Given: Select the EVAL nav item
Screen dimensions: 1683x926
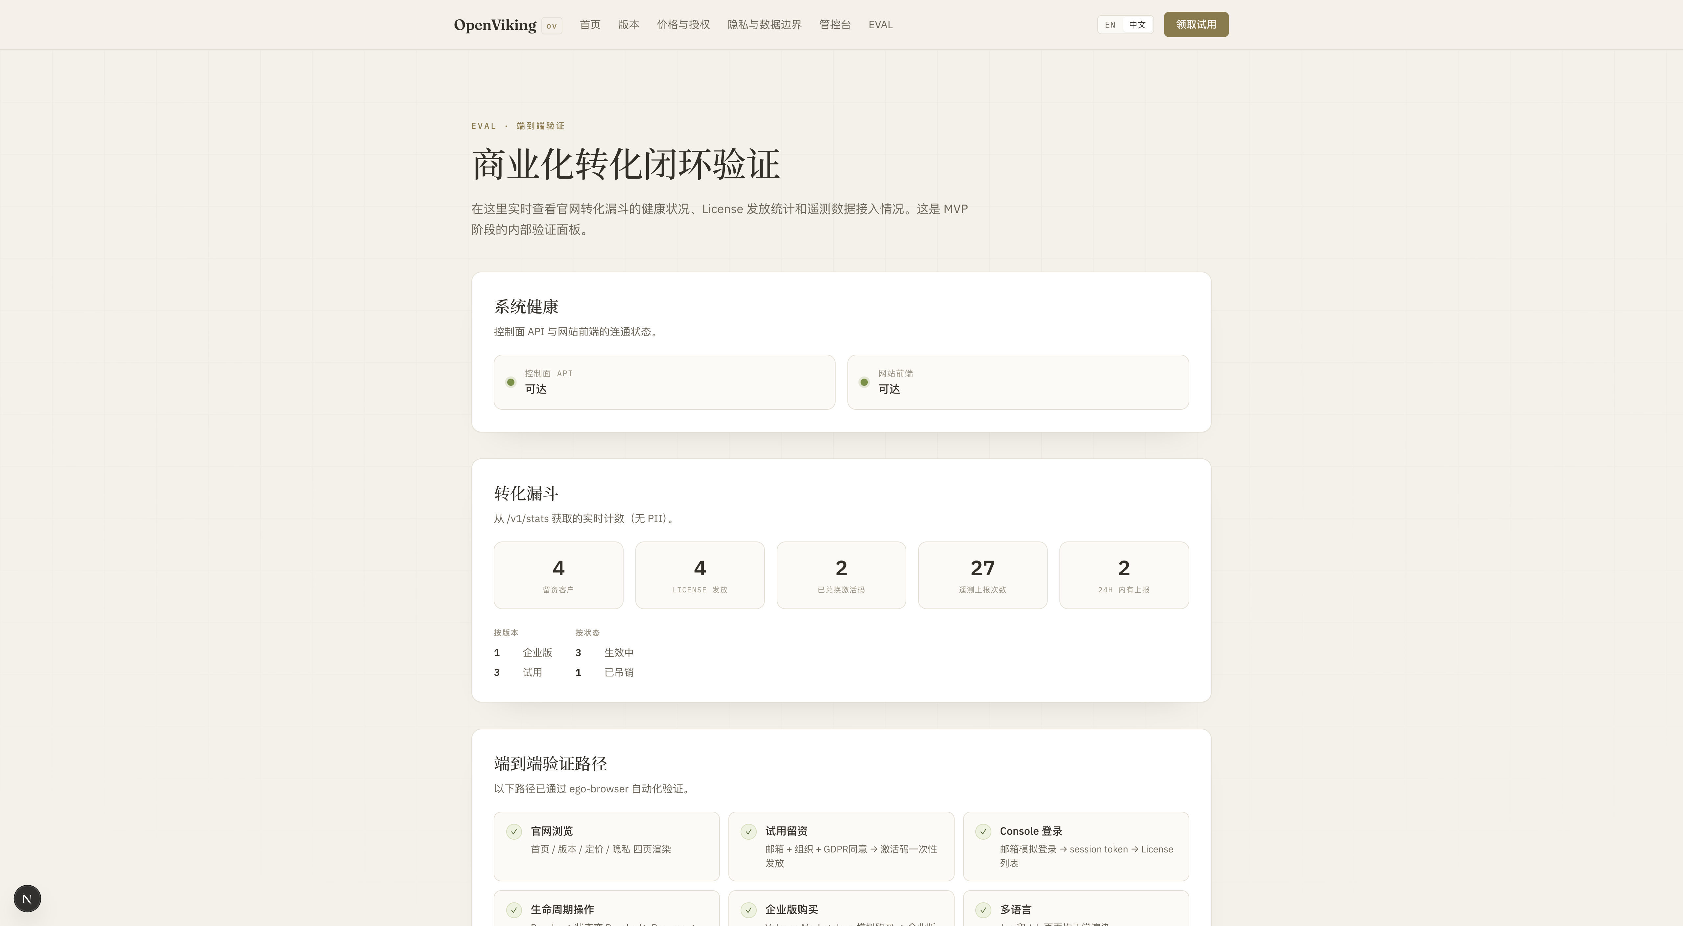Looking at the screenshot, I should click(x=880, y=25).
